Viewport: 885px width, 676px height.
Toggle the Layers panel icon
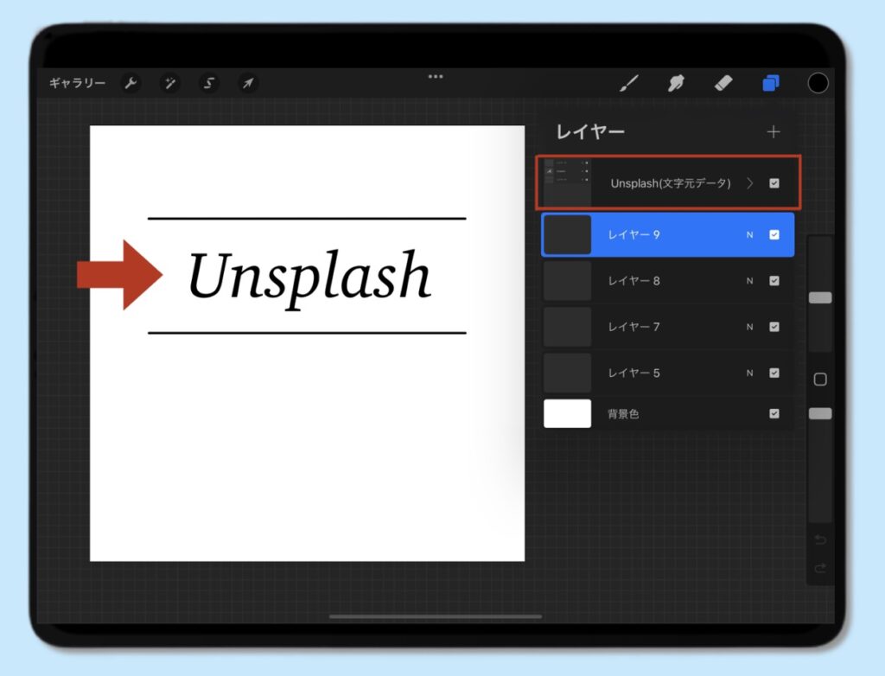coord(771,83)
